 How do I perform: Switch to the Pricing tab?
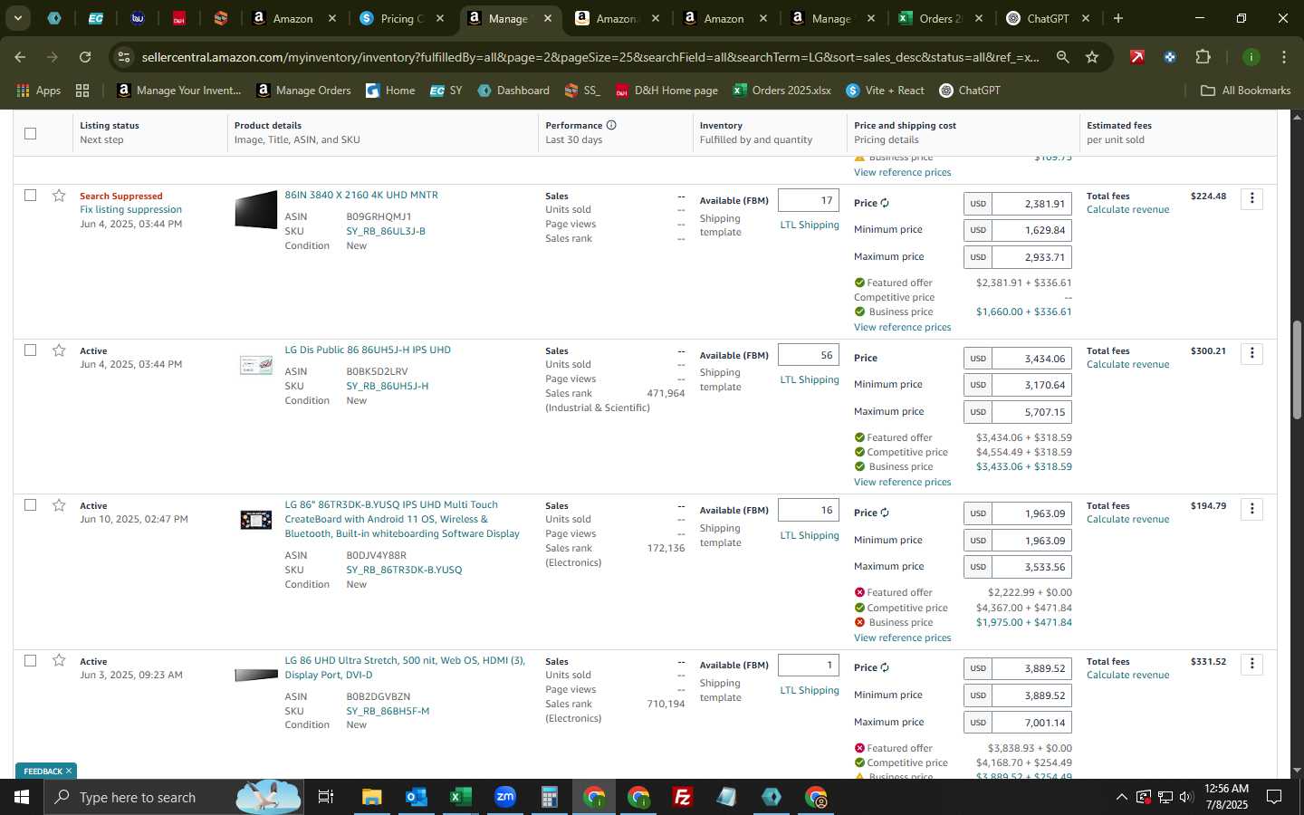point(400,18)
